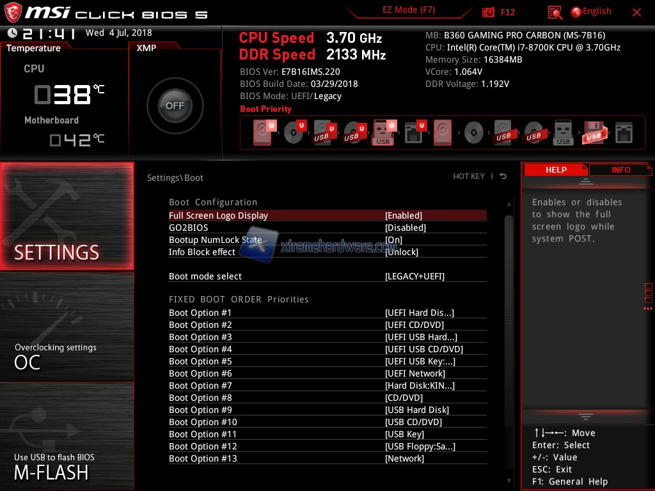Toggle Full Screen Logo Display Enabled value
The height and width of the screenshot is (491, 655).
tap(404, 216)
